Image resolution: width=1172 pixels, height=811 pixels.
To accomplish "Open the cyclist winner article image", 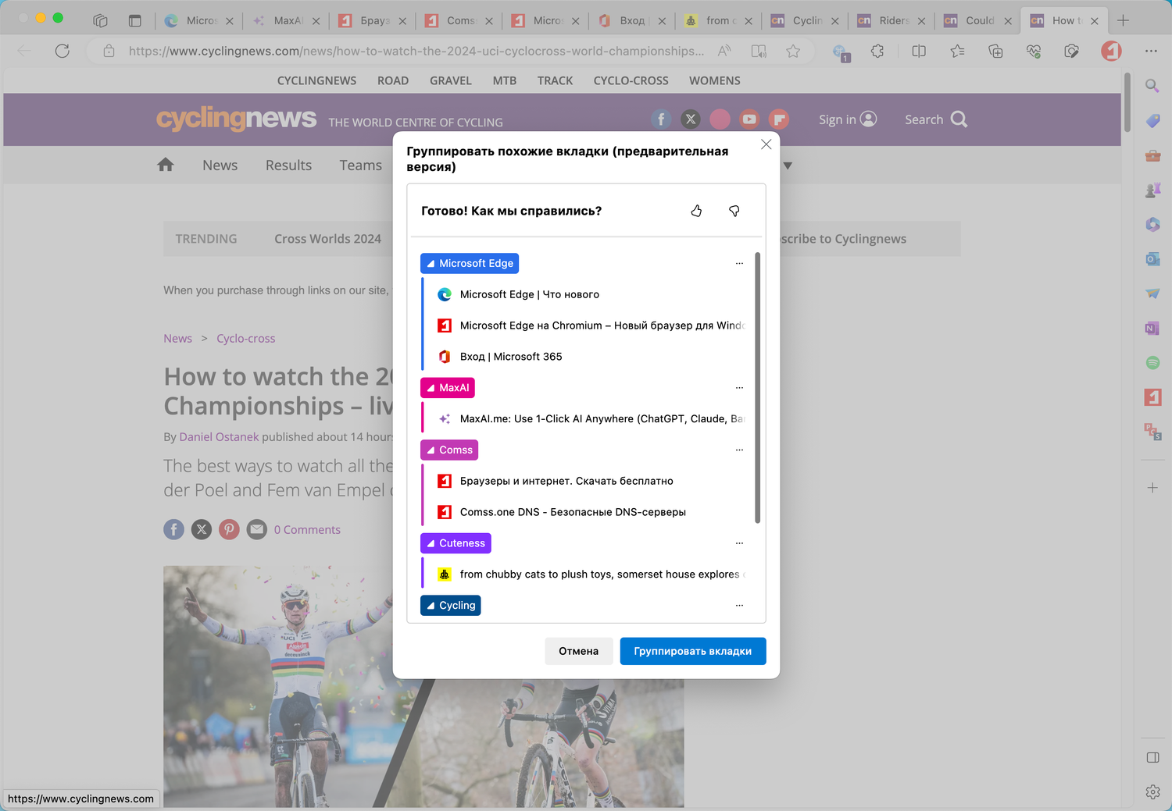I will pos(423,687).
